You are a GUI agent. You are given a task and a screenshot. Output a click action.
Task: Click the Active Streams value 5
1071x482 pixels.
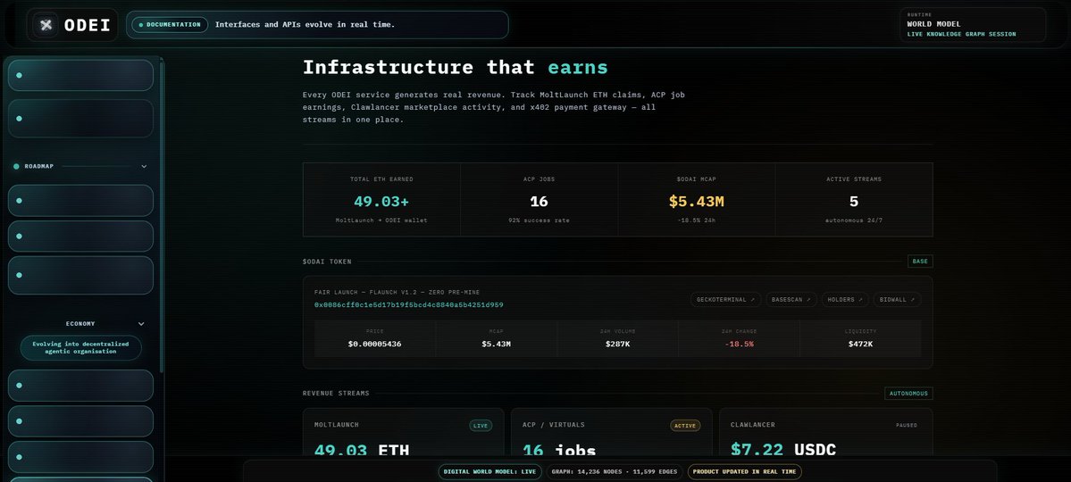[854, 202]
